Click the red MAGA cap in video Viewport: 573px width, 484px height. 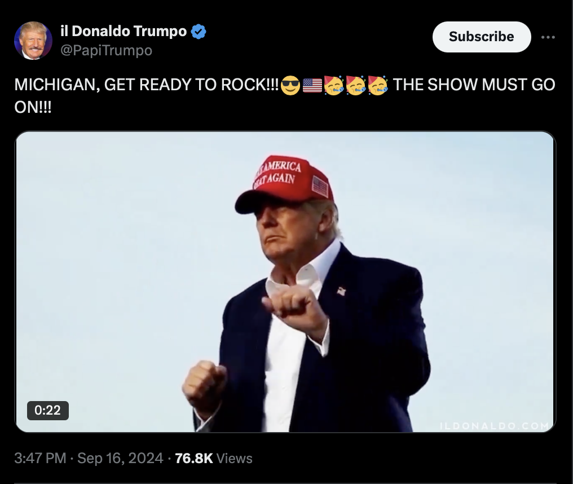point(285,184)
